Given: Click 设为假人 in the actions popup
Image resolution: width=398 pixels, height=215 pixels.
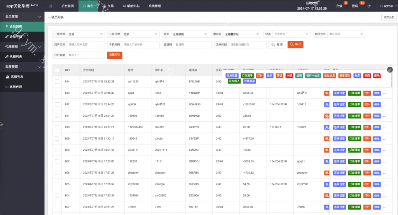Looking at the screenshot, I should coord(234,81).
